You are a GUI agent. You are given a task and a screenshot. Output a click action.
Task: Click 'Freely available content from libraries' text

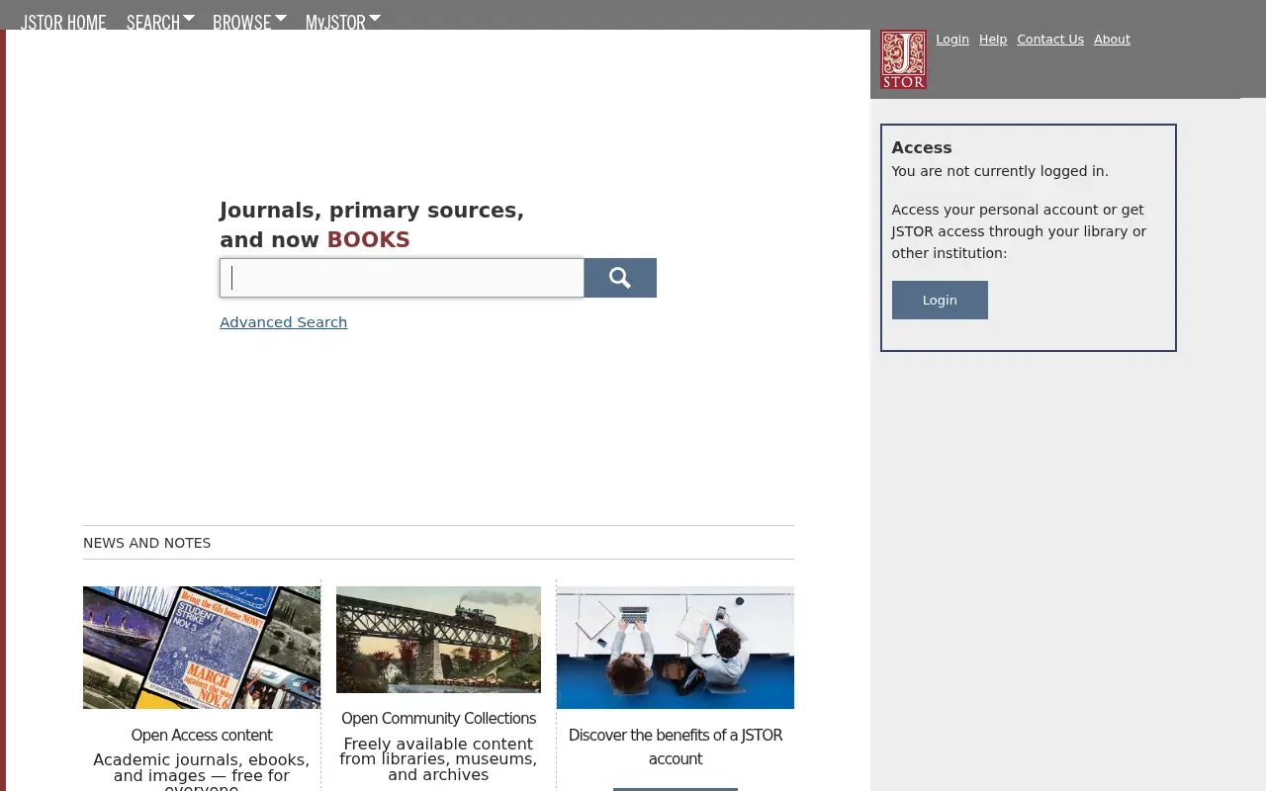(438, 759)
